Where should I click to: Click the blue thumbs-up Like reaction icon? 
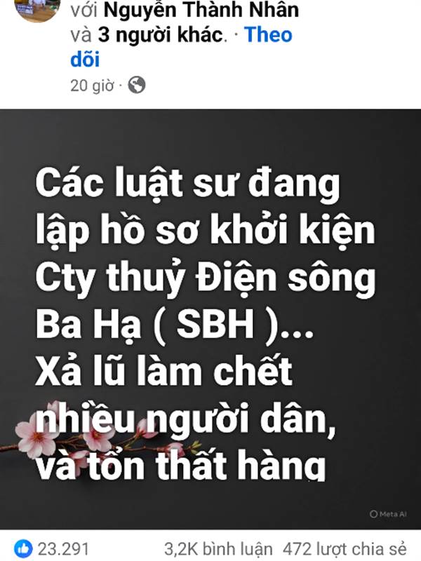tap(23, 548)
